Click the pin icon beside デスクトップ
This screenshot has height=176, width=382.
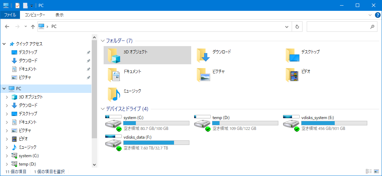[89, 52]
